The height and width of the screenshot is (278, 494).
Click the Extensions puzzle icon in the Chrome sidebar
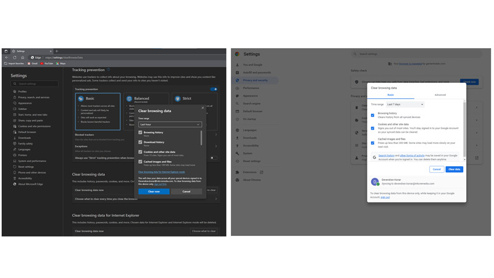point(237,172)
